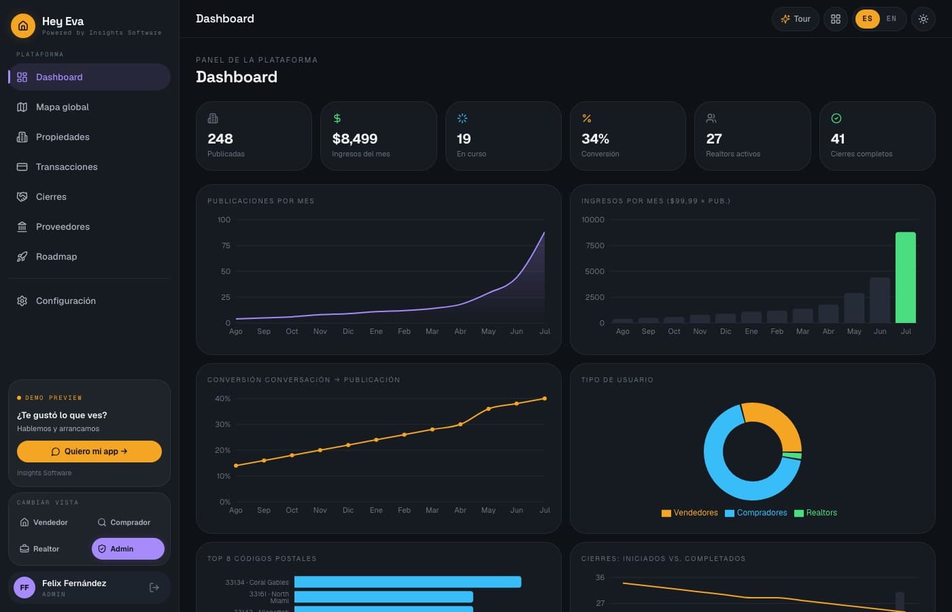
Task: Start the Tour
Action: click(x=796, y=19)
